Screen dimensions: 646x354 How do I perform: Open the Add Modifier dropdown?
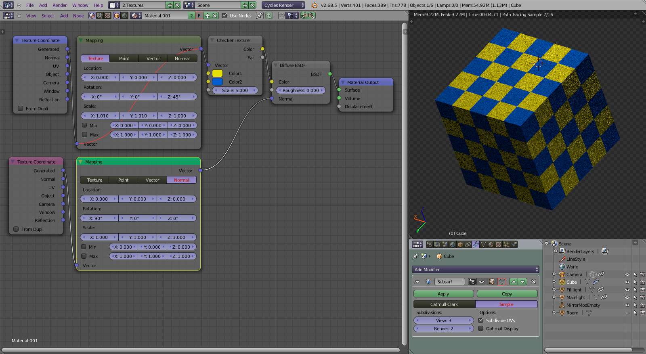click(x=476, y=270)
